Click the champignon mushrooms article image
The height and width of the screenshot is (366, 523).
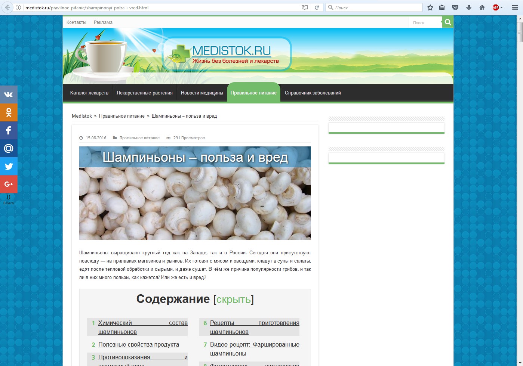195,193
